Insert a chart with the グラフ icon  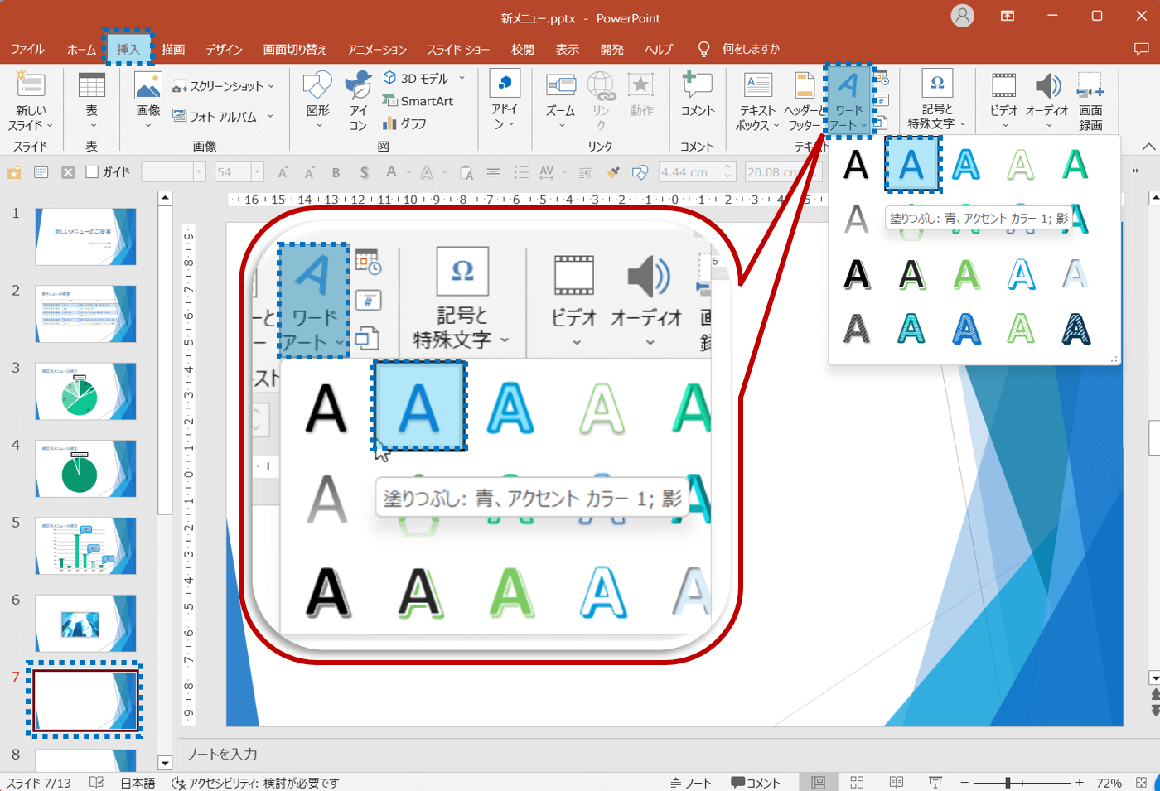tap(404, 123)
